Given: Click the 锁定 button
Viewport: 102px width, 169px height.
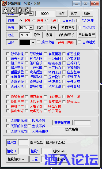Looking at the screenshot, I should 74,14.
